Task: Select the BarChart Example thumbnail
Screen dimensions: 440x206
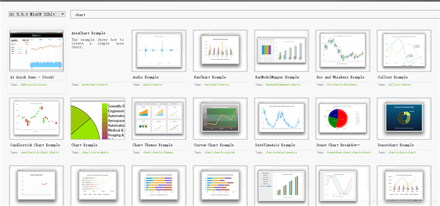Action: (x=220, y=51)
